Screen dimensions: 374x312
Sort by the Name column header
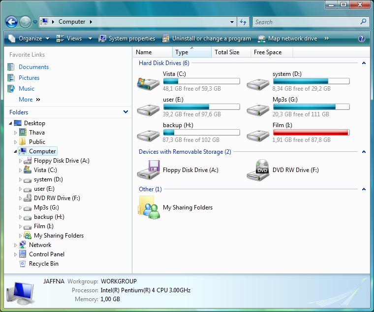coord(153,52)
